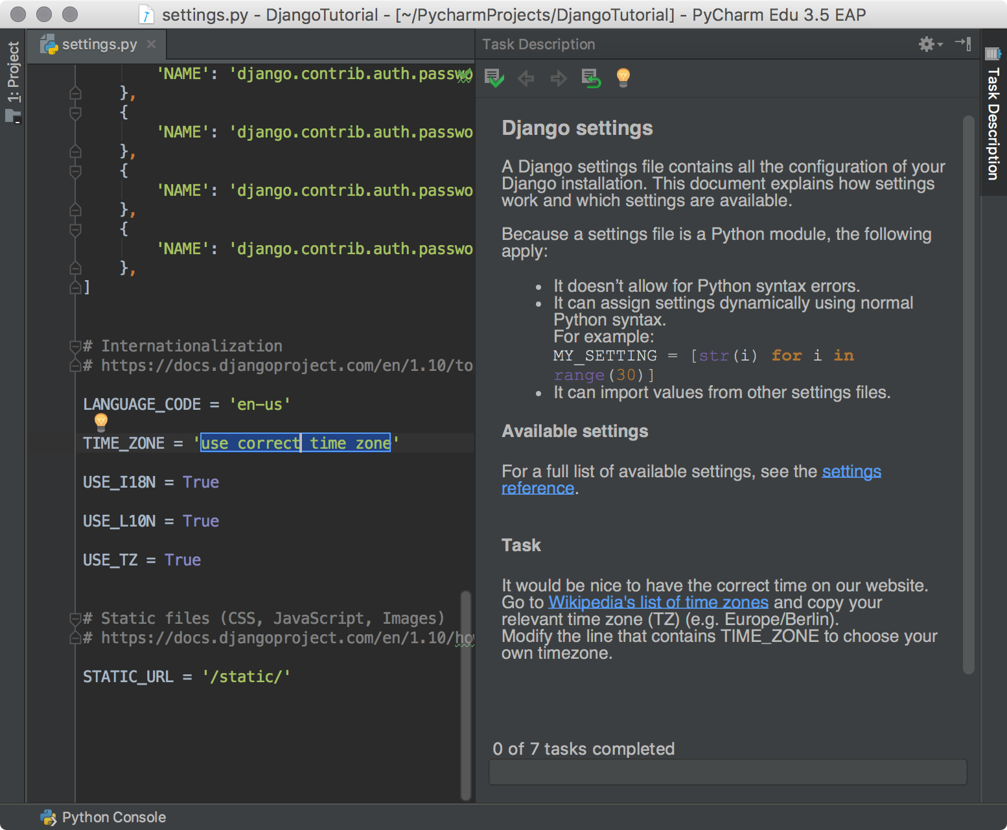This screenshot has width=1007, height=830.
Task: Click the '0 of 7 tasks completed' label
Action: point(584,749)
